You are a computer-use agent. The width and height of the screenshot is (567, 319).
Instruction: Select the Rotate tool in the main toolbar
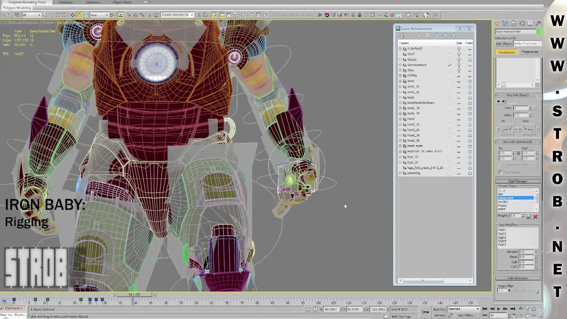79,15
